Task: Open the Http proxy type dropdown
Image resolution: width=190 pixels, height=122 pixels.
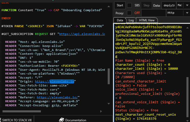Action: (x=187, y=13)
